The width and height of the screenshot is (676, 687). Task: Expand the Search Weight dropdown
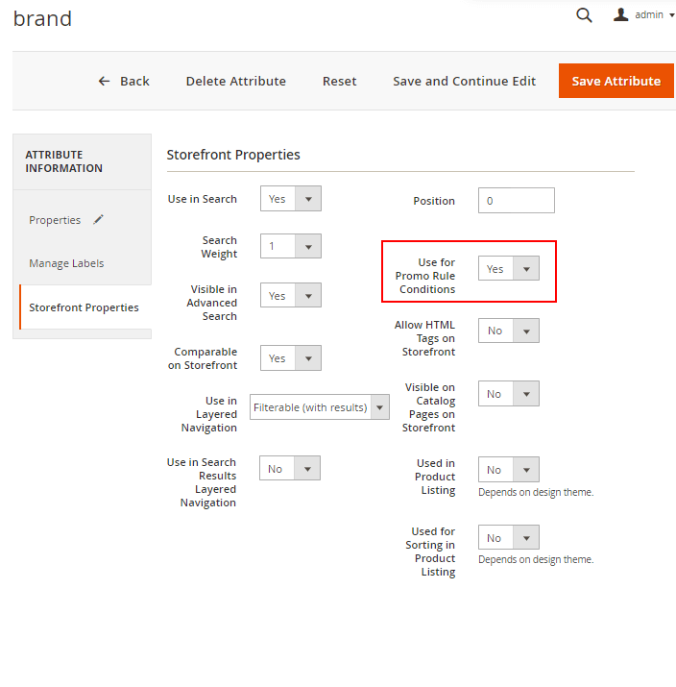pyautogui.click(x=290, y=247)
